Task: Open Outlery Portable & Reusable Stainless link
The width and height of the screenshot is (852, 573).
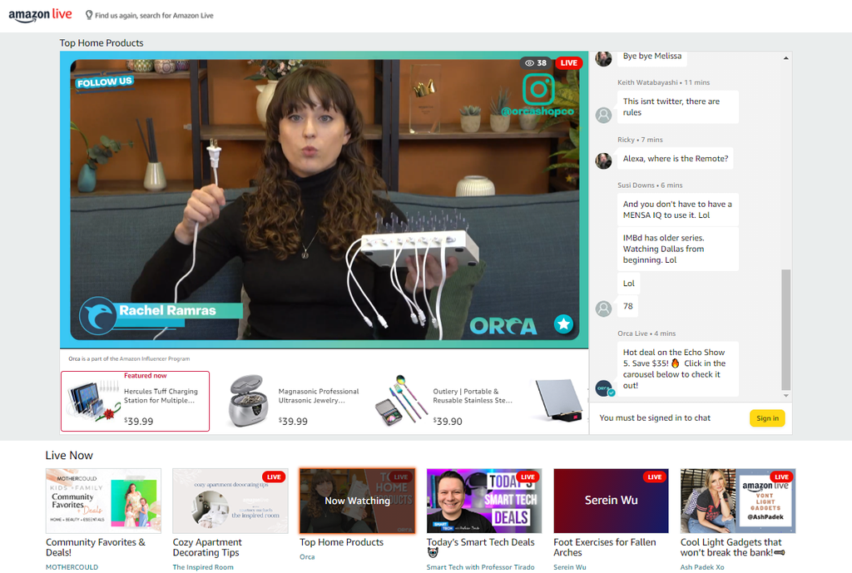Action: 473,395
